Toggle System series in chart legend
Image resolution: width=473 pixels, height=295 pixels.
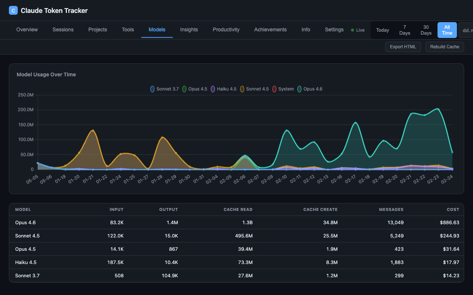click(x=283, y=89)
